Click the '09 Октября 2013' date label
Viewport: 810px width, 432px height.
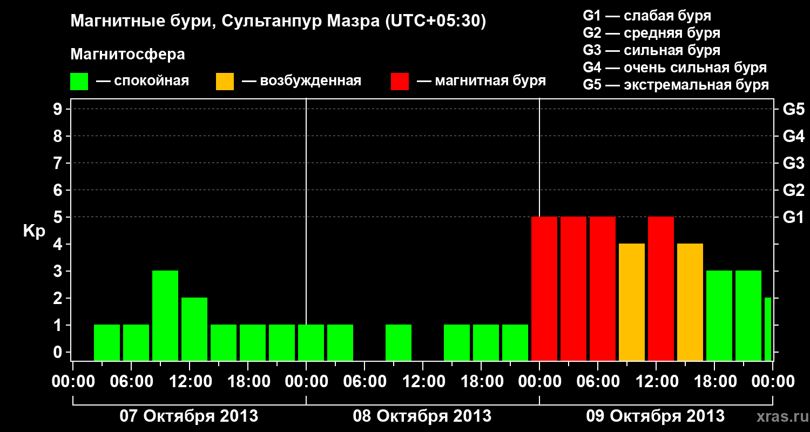point(656,416)
